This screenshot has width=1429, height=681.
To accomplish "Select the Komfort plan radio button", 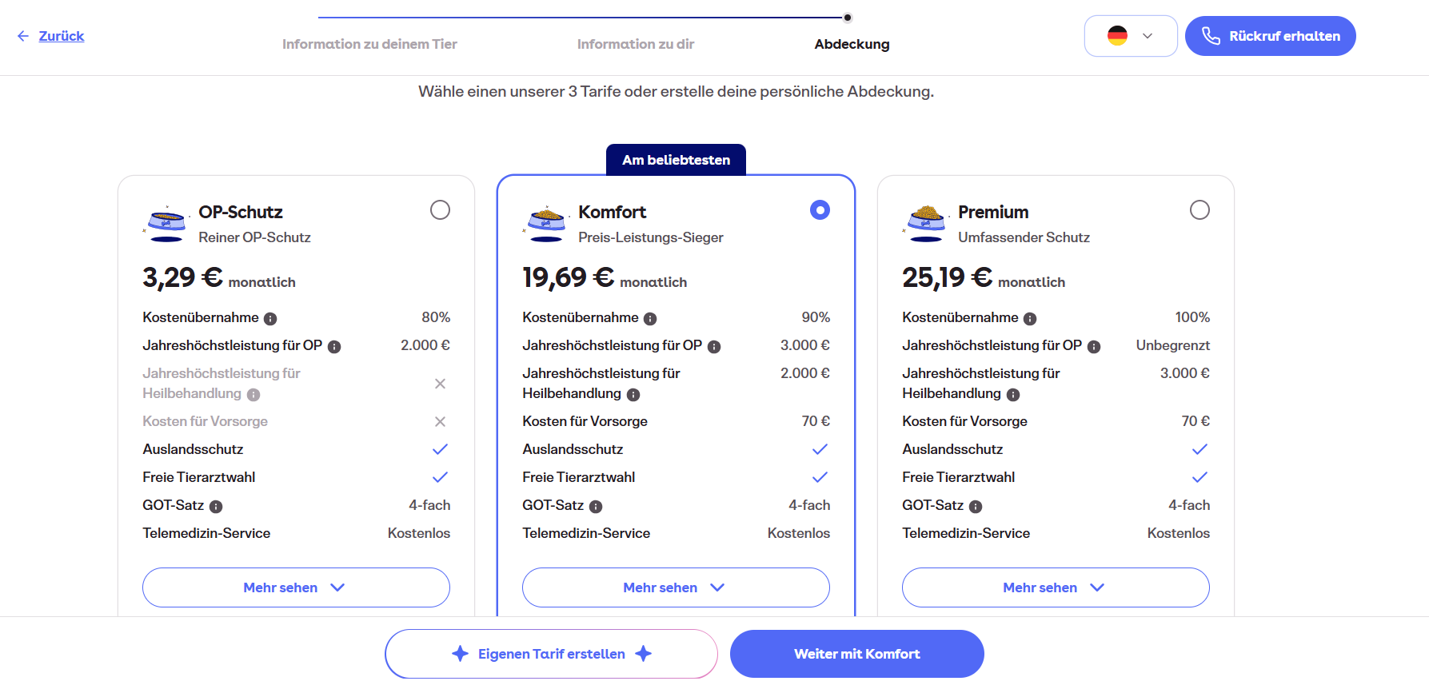I will point(820,210).
